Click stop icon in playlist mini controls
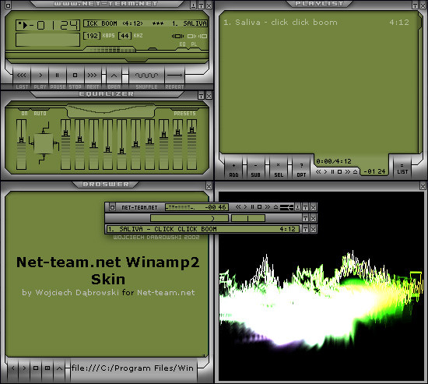This screenshot has height=384, width=428. click(x=339, y=171)
